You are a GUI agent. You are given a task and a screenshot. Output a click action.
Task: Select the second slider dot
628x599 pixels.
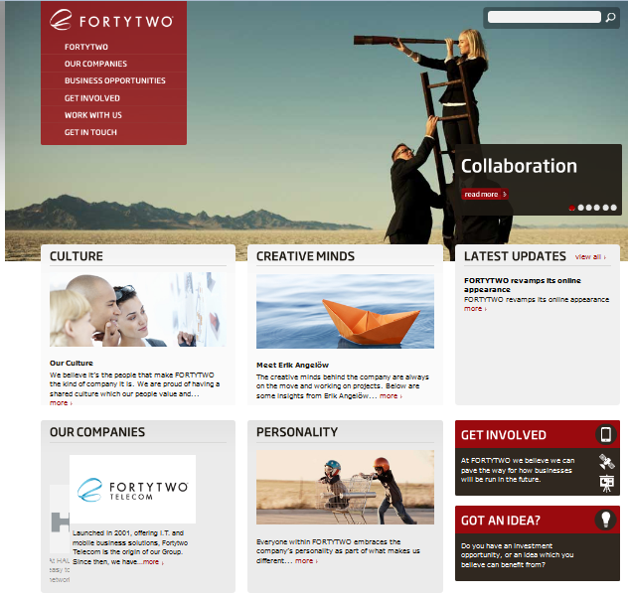(x=580, y=208)
